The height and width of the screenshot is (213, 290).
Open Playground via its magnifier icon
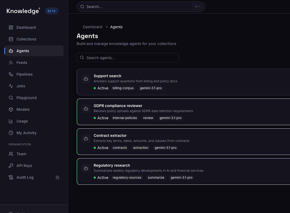coord(11,98)
